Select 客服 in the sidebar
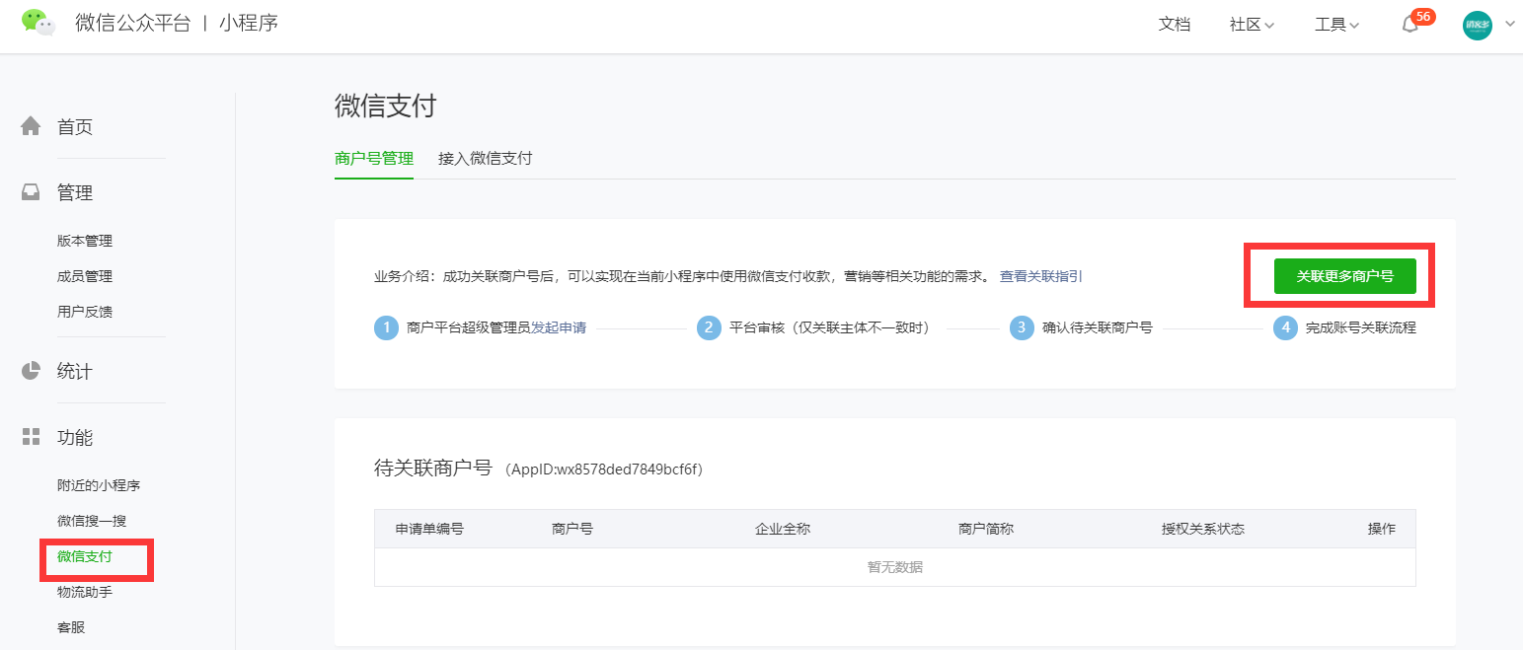 (71, 626)
